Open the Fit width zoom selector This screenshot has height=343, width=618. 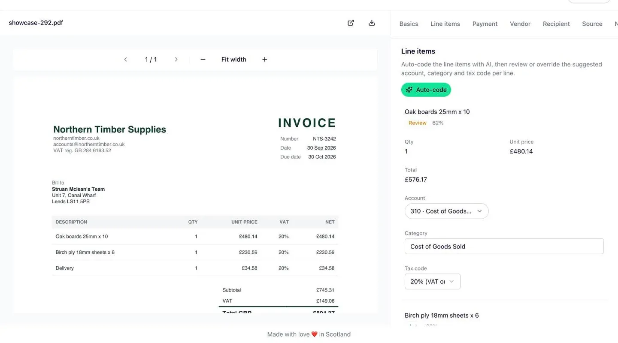[x=234, y=60]
